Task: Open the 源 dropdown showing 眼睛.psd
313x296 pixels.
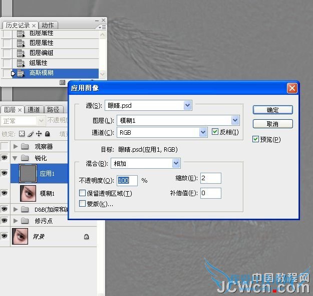Action: (x=148, y=105)
